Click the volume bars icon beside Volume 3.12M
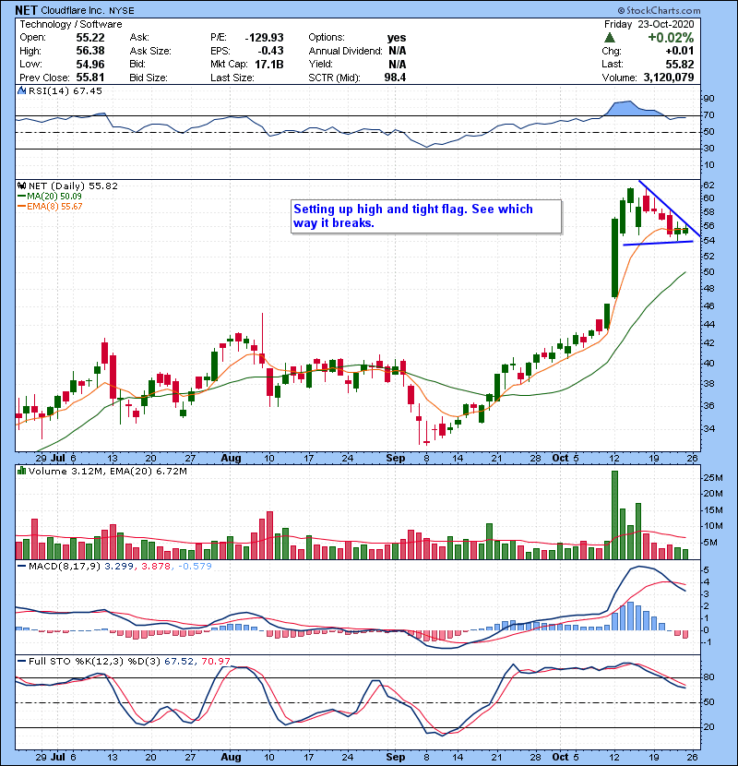The height and width of the screenshot is (766, 738). coord(21,471)
